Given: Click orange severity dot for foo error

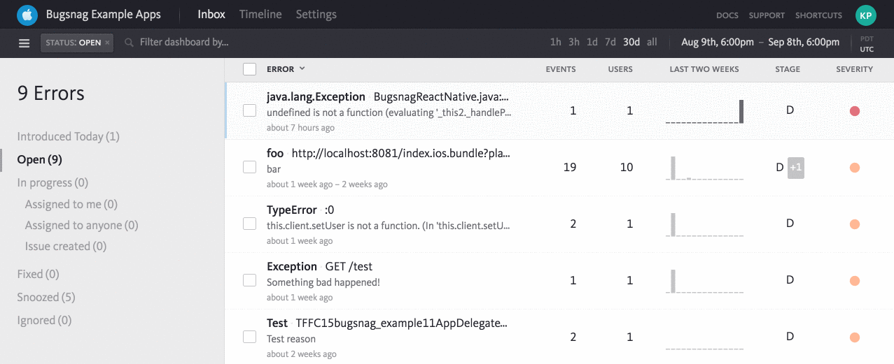Looking at the screenshot, I should point(854,168).
